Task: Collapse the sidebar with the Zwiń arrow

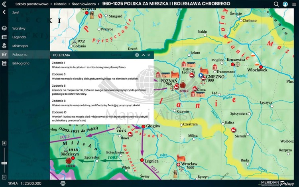Action: (x=4, y=12)
